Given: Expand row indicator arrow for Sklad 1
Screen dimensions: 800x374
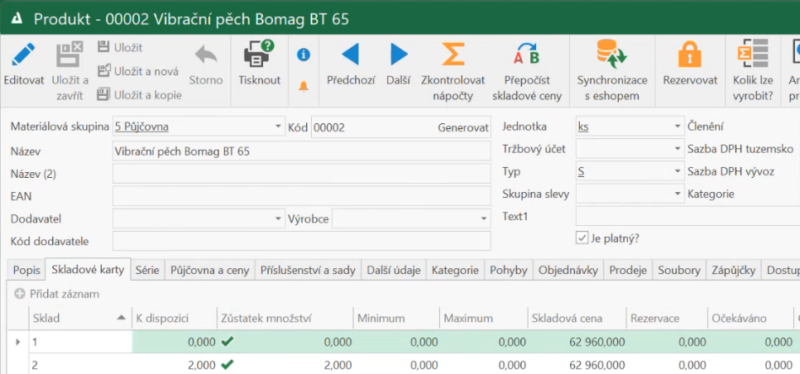Looking at the screenshot, I should click(18, 342).
